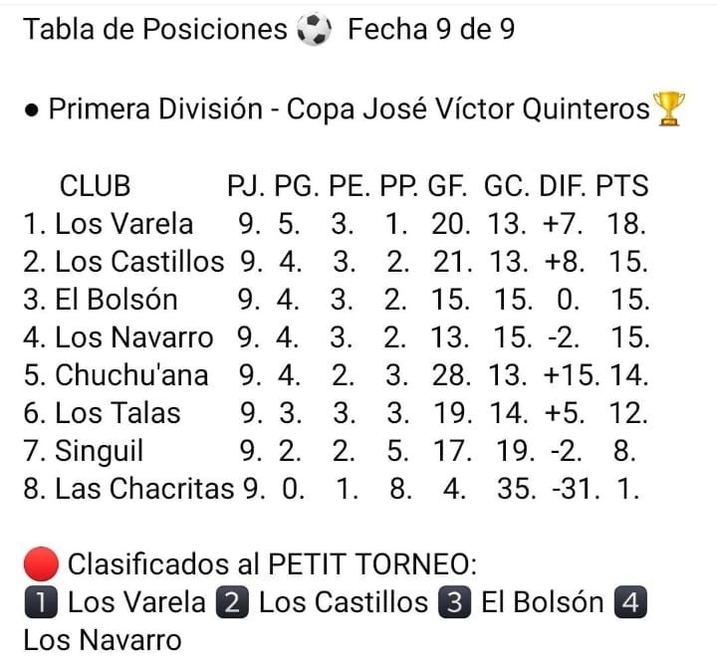The height and width of the screenshot is (662, 717).
Task: Click the CLUB column header
Action: pos(96,186)
